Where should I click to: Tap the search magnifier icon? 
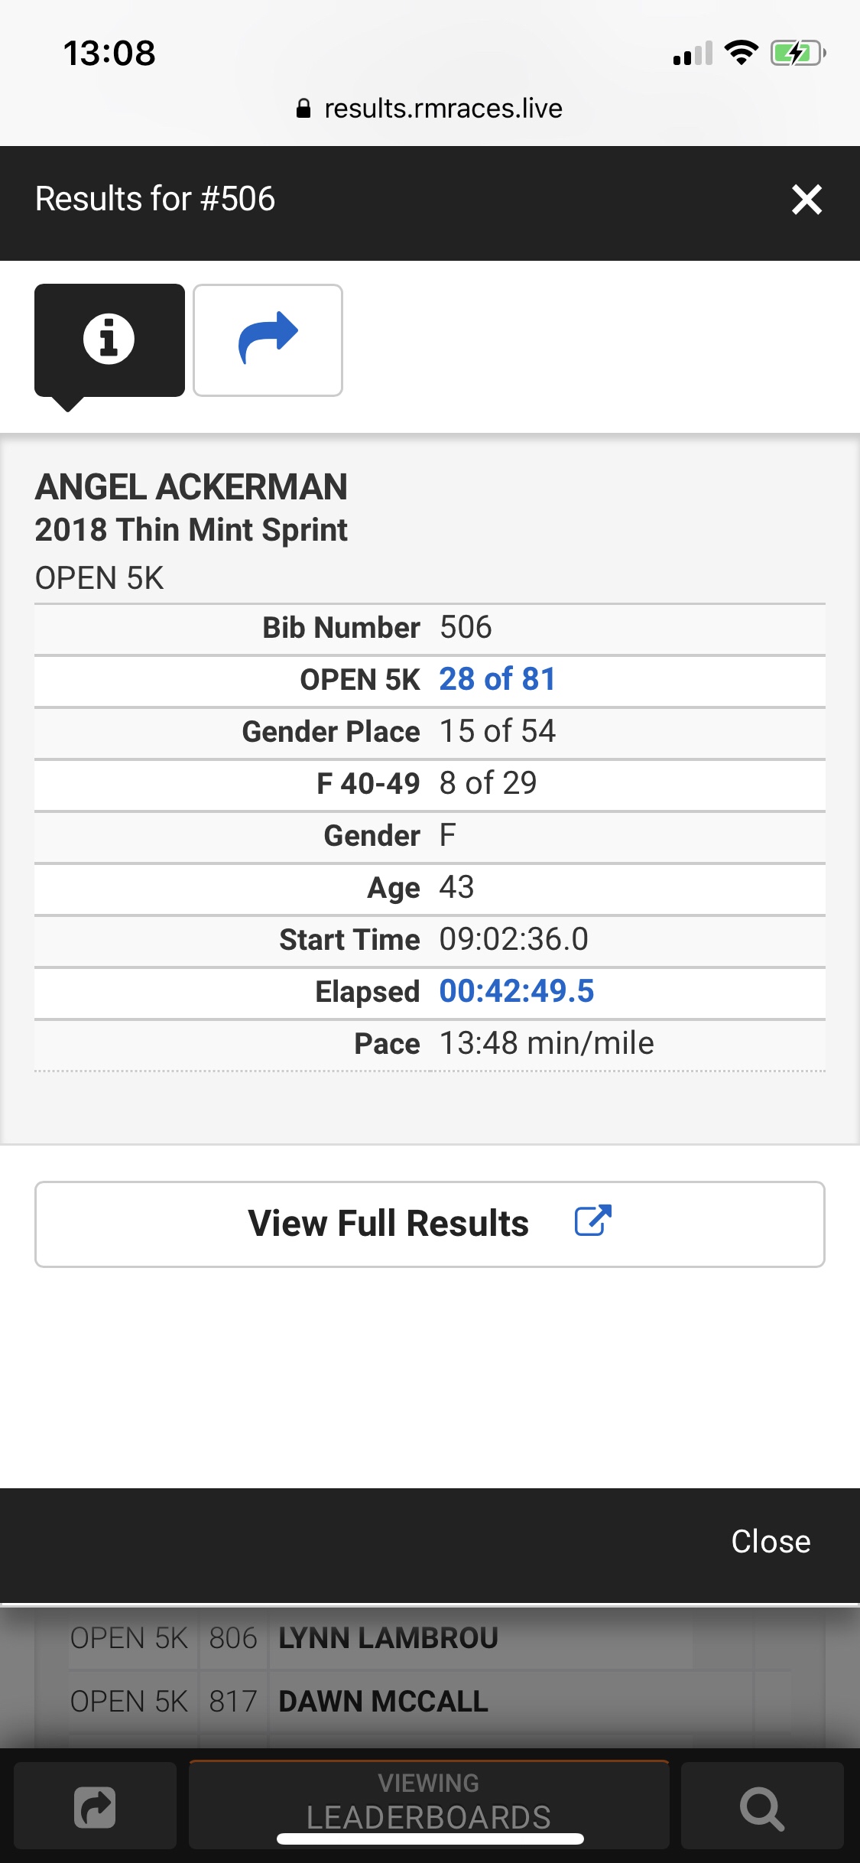(x=761, y=1809)
